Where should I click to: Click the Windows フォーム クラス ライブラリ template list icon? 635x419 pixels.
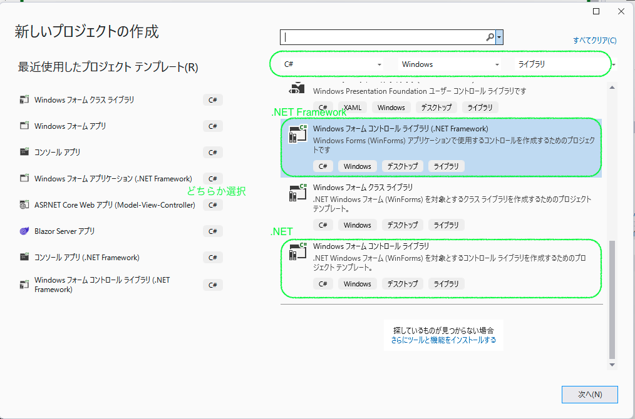pyautogui.click(x=297, y=193)
